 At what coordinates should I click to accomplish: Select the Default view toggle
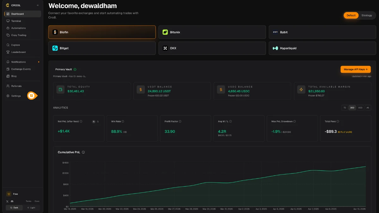[x=351, y=15]
